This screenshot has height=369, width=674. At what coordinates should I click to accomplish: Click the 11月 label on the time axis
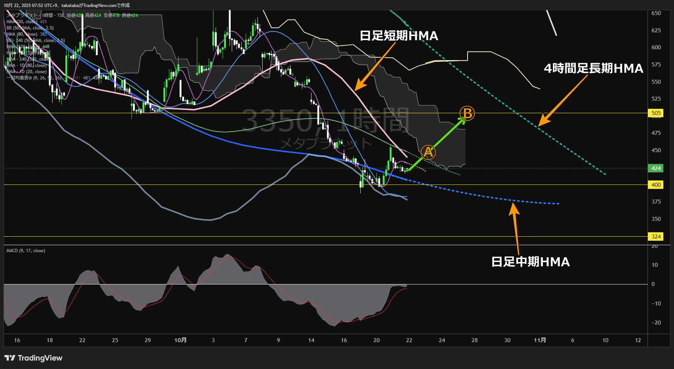[540, 340]
